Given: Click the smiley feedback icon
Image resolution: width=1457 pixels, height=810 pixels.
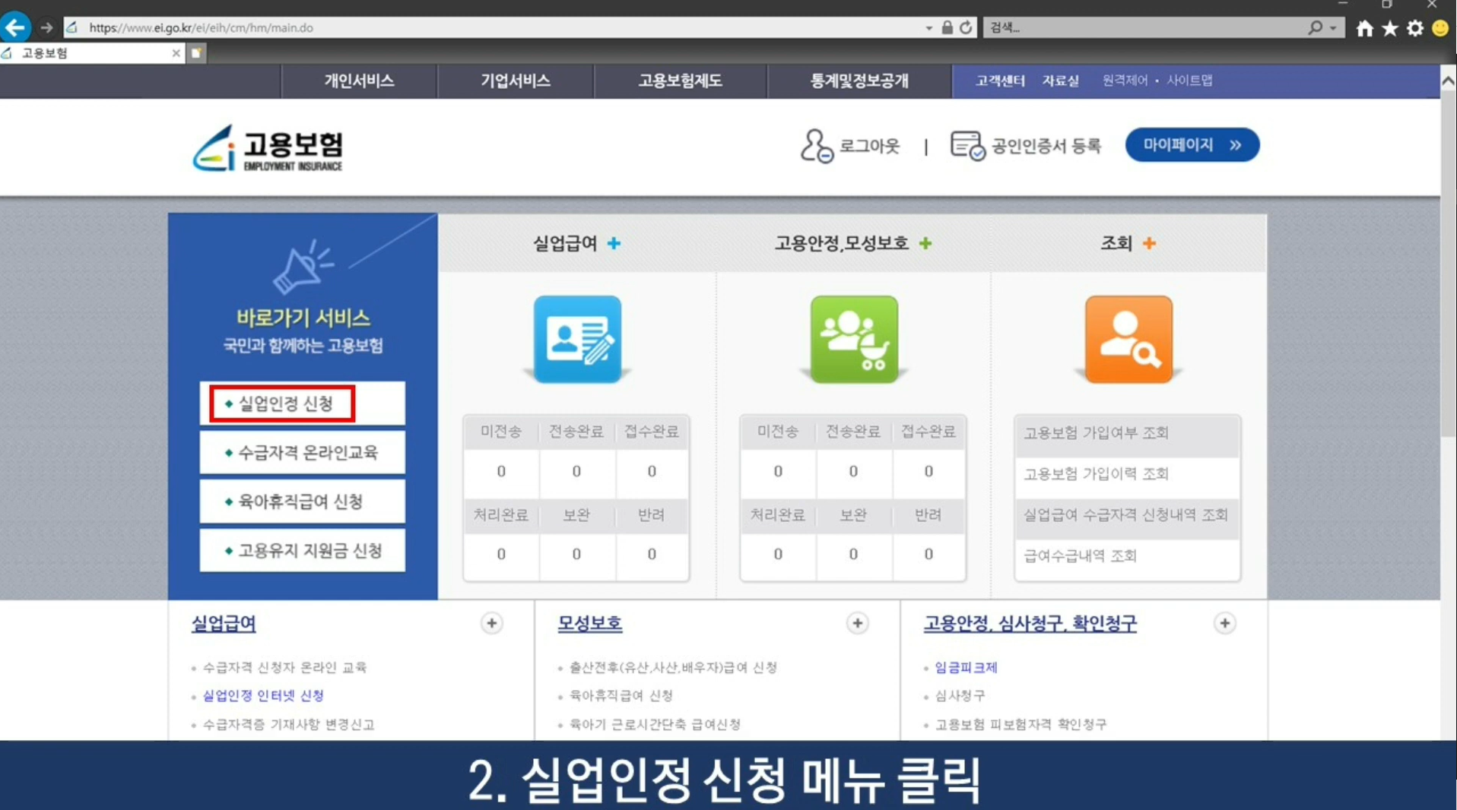Looking at the screenshot, I should 1438,28.
